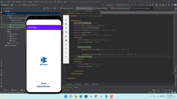
Task: Open Search Everywhere magnifier in toolbar
Action: [173, 5]
